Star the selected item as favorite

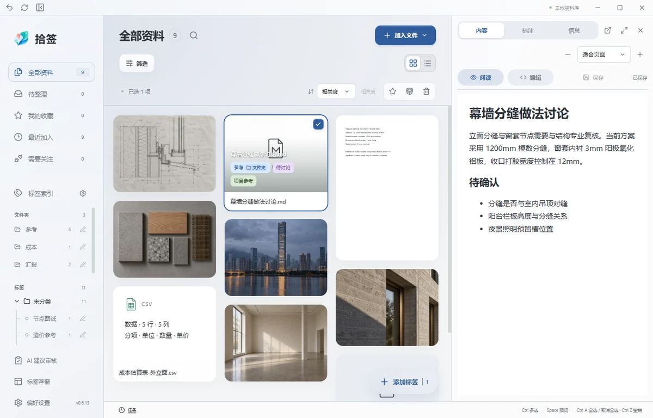point(393,91)
